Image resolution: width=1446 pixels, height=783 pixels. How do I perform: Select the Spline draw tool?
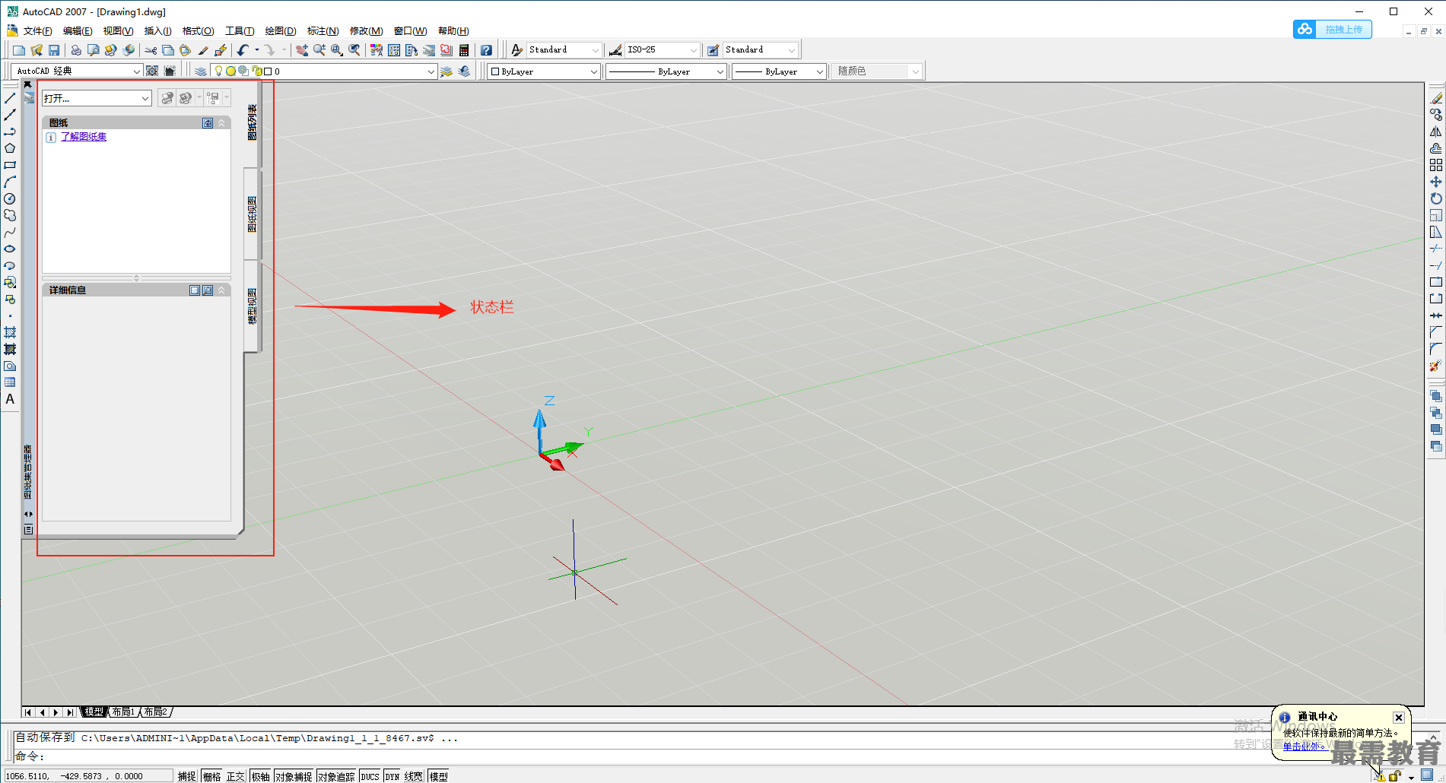tap(10, 232)
